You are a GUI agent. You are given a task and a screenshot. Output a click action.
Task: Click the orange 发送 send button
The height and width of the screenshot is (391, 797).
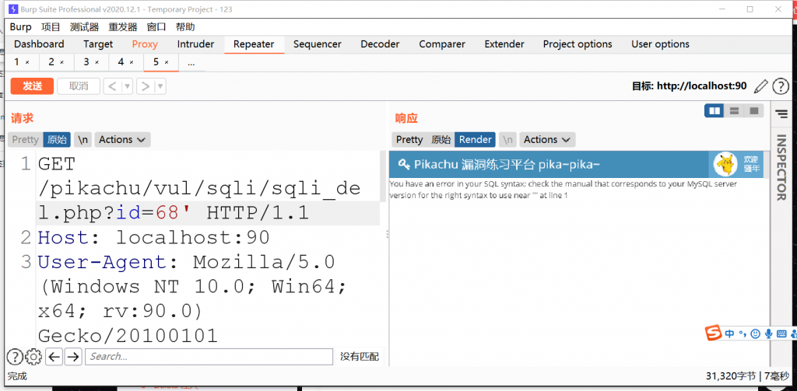pyautogui.click(x=32, y=86)
